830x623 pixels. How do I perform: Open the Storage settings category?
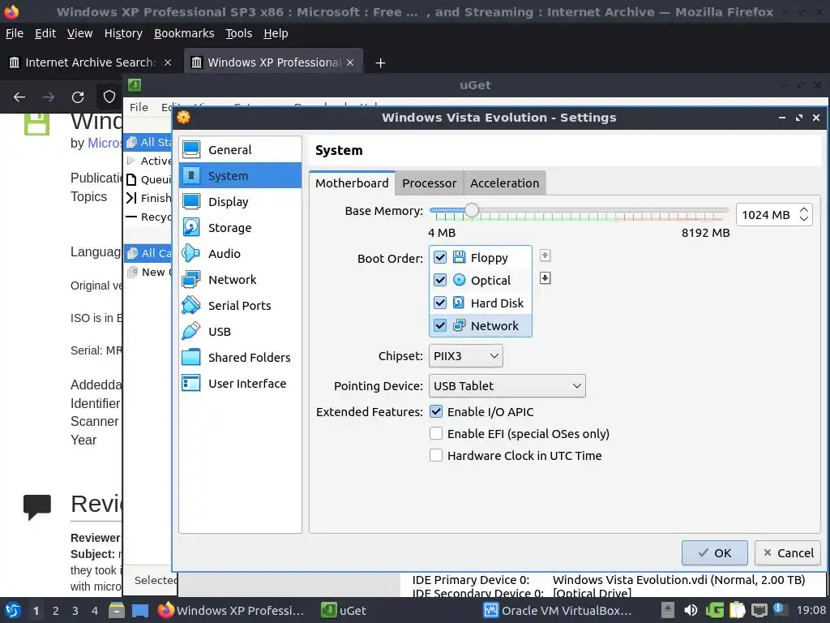(x=240, y=228)
